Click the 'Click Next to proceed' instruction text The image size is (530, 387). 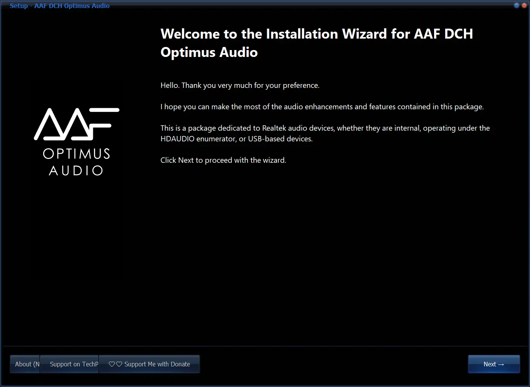[x=223, y=160]
